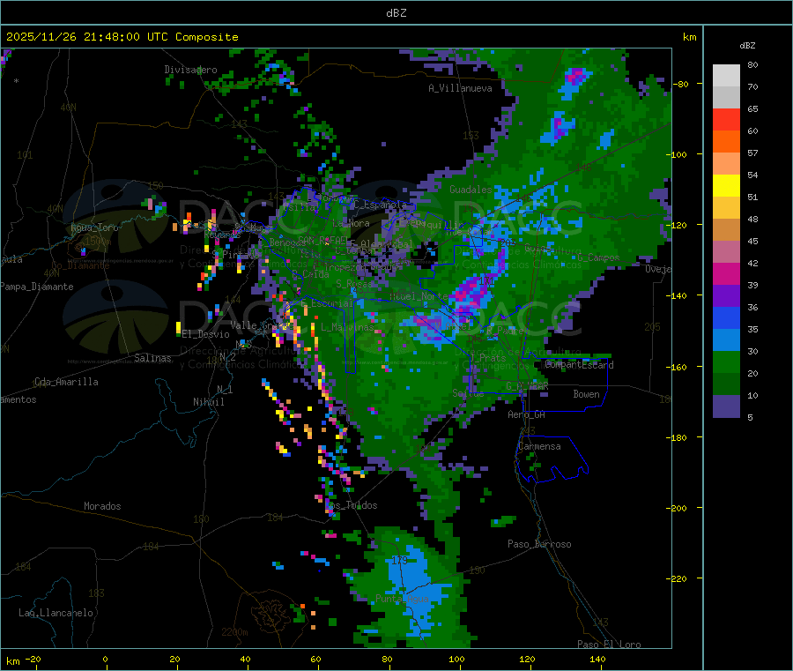Click the -120 tick on the vertical axis
This screenshot has width=793, height=671.
point(679,225)
